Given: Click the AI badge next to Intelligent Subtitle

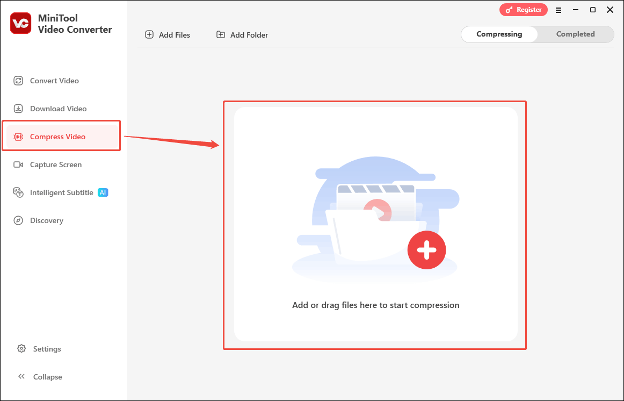Looking at the screenshot, I should click(x=103, y=192).
